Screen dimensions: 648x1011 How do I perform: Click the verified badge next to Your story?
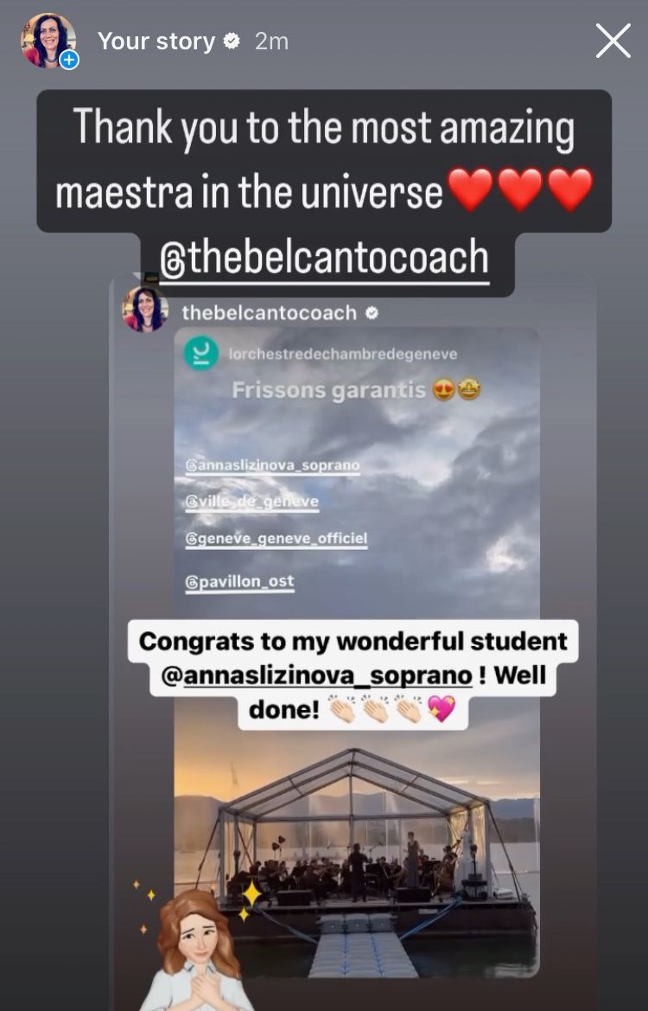232,42
